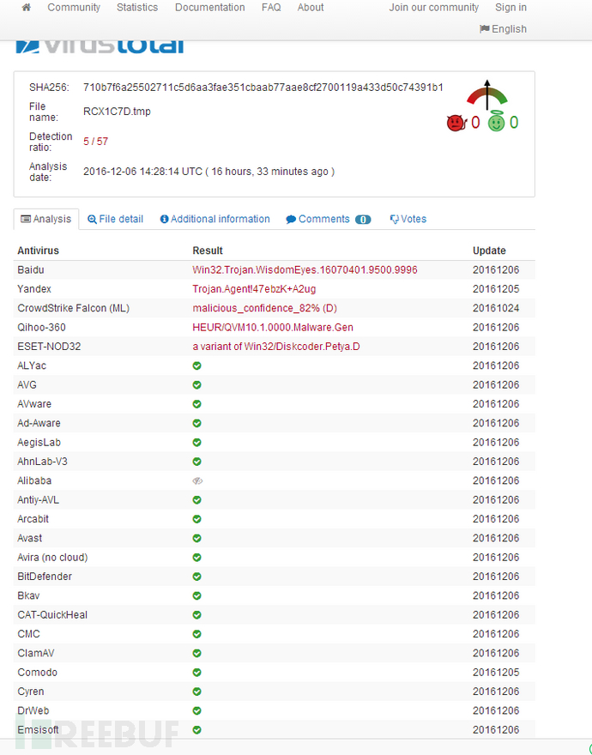Screen dimensions: 592x755
Task: Open the Statistics page
Action: click(137, 7)
